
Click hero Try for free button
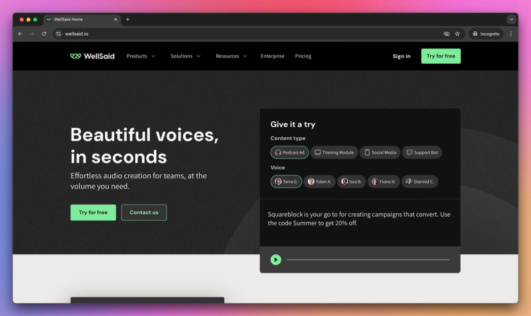point(93,212)
